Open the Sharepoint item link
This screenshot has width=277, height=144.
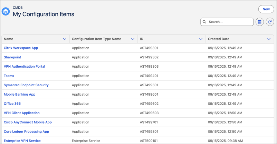[12, 57]
